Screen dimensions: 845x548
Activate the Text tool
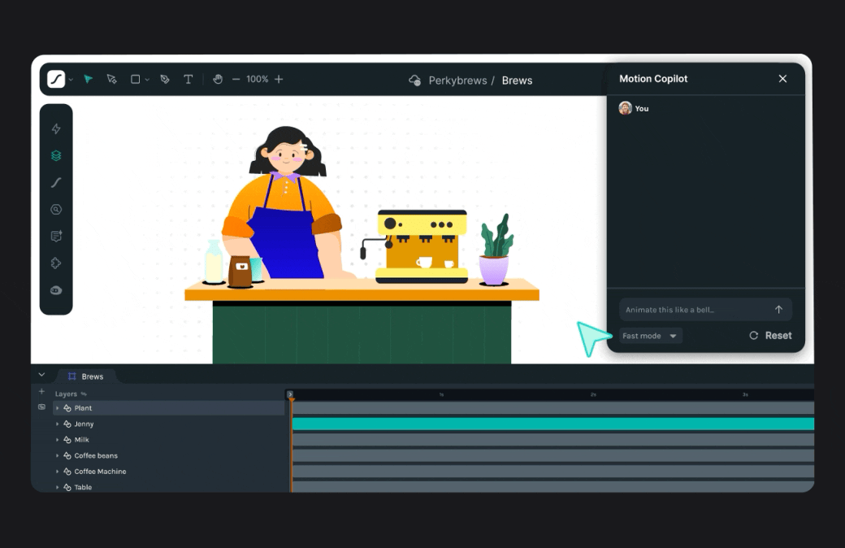click(188, 80)
